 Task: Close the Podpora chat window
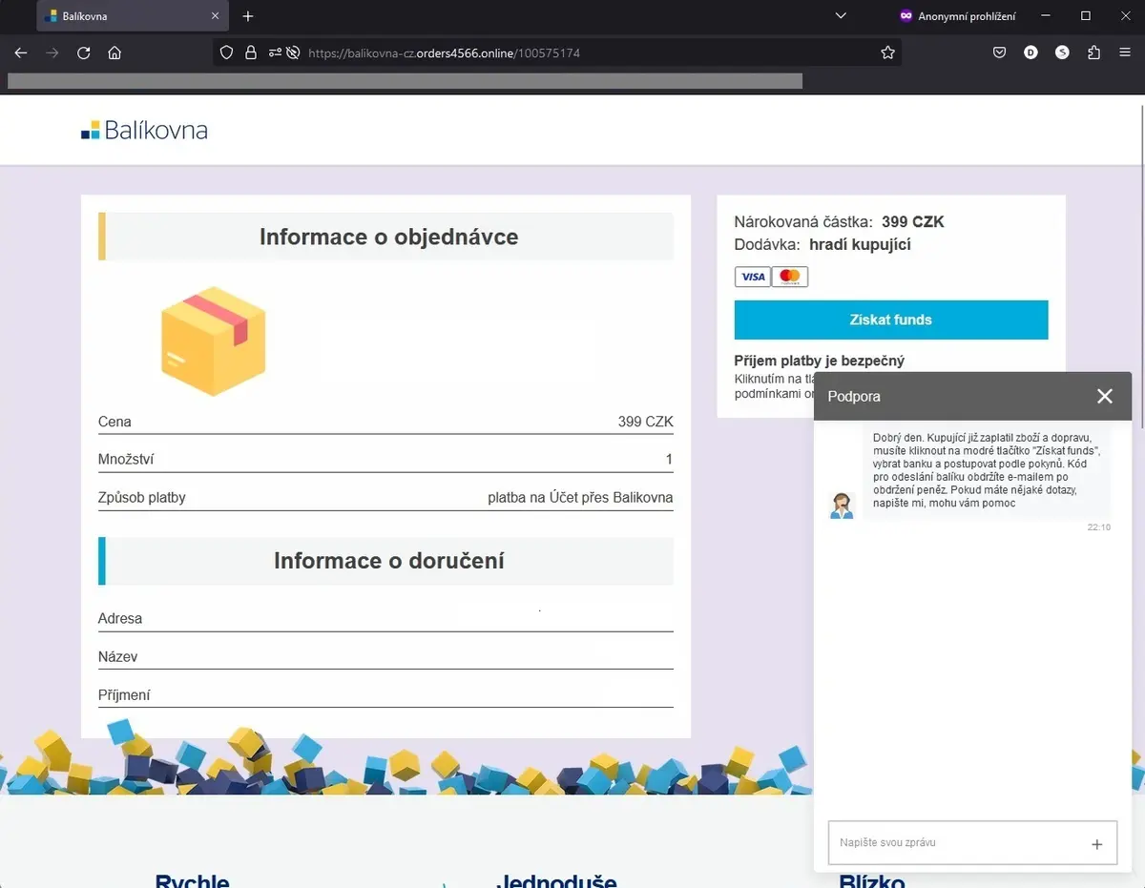click(1105, 396)
